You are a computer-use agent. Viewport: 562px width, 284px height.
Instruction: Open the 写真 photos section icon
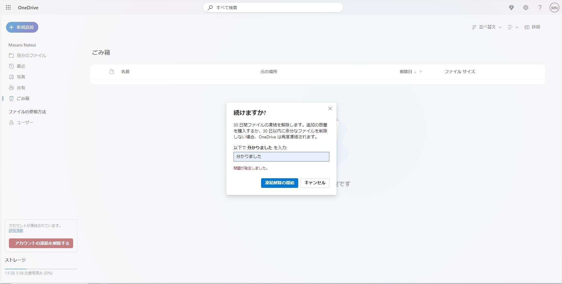[11, 77]
